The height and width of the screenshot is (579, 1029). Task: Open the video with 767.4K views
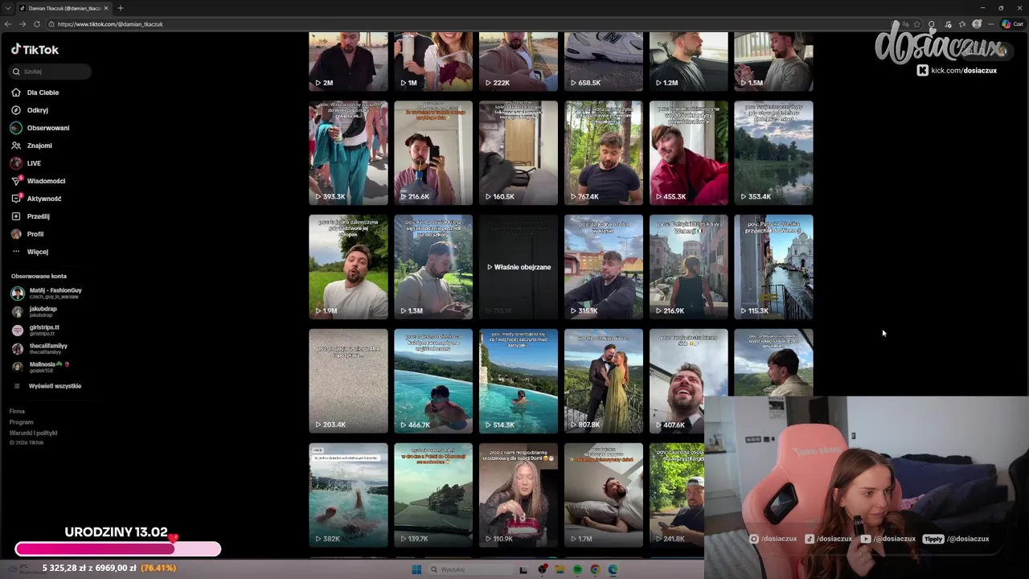(x=604, y=153)
